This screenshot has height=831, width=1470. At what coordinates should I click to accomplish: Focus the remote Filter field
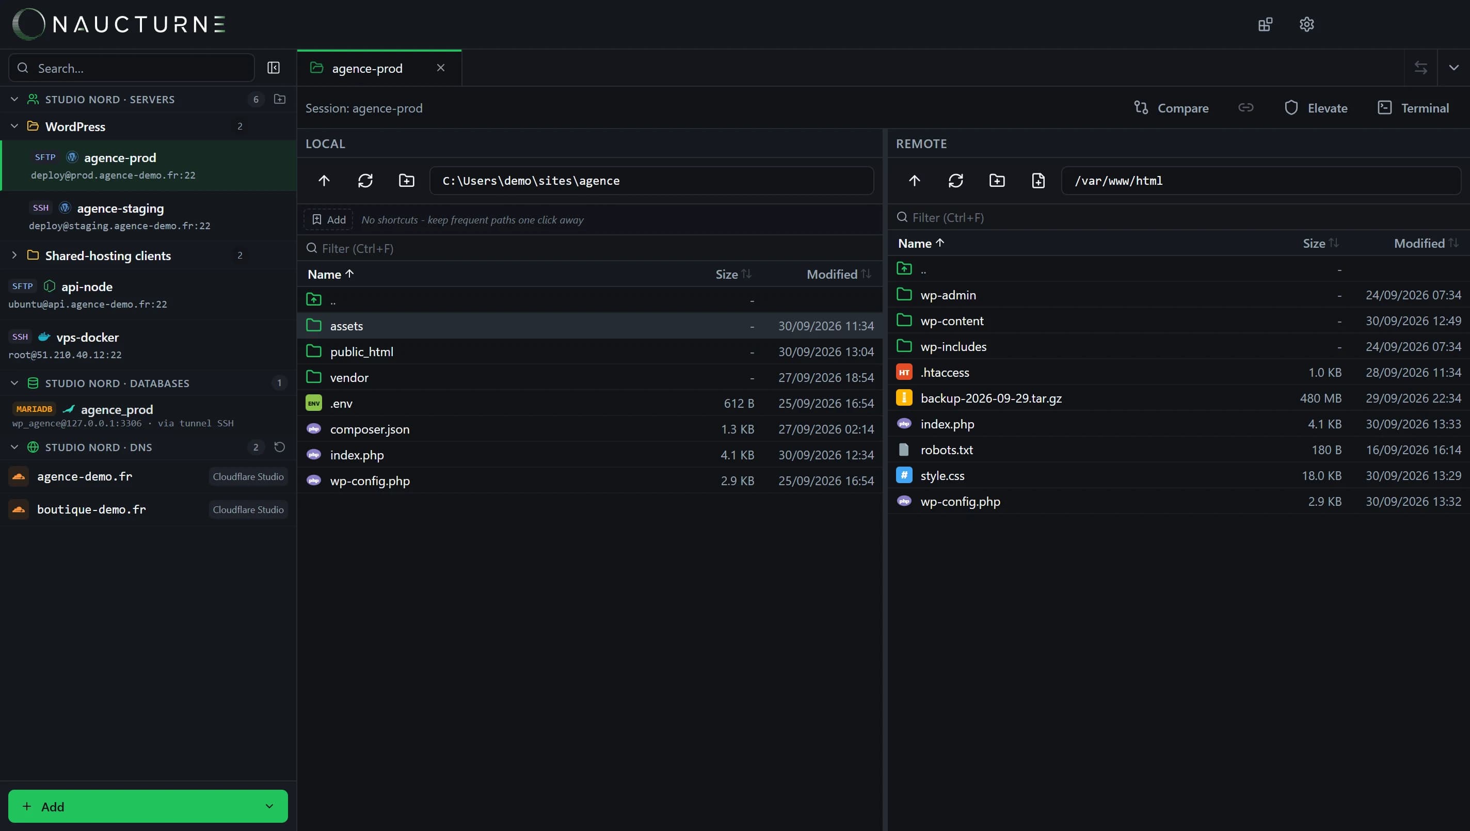click(x=1178, y=217)
